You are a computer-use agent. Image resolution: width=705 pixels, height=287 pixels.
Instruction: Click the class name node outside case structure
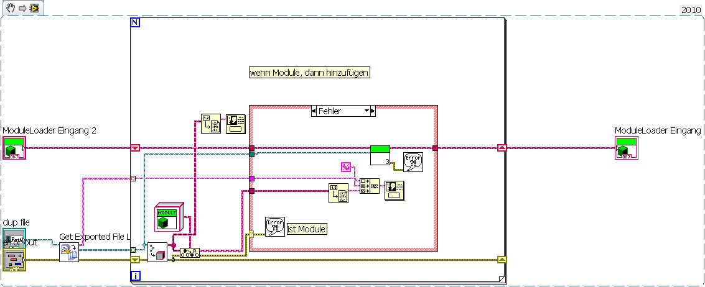tap(210, 124)
